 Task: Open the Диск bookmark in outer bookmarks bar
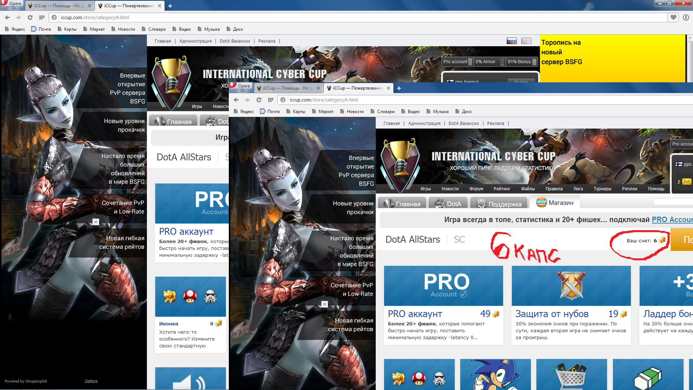pos(235,29)
